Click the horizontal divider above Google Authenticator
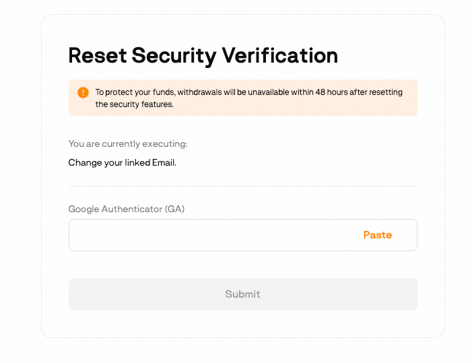Viewport: 472px width, 363px height. (242, 186)
